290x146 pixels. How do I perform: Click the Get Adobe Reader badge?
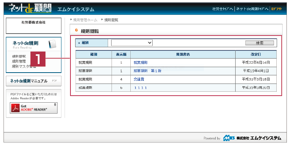click(34, 108)
